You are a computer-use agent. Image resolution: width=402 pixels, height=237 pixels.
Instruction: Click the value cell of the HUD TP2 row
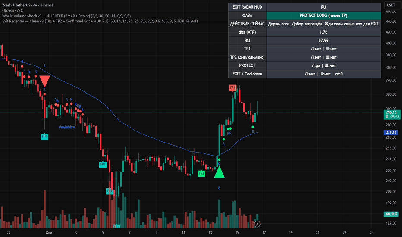tap(323, 57)
